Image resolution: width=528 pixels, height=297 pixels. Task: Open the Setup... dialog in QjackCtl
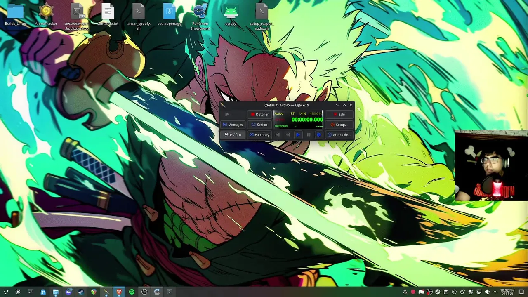[x=339, y=125]
